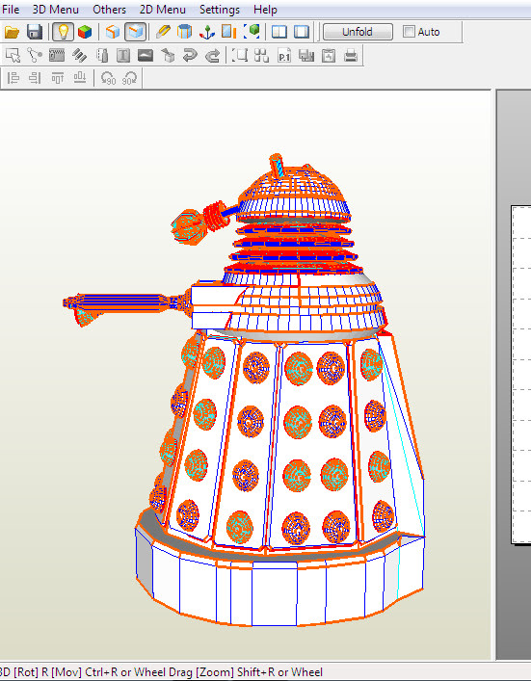The image size is (531, 681).
Task: Click the Unfold button
Action: (x=358, y=32)
